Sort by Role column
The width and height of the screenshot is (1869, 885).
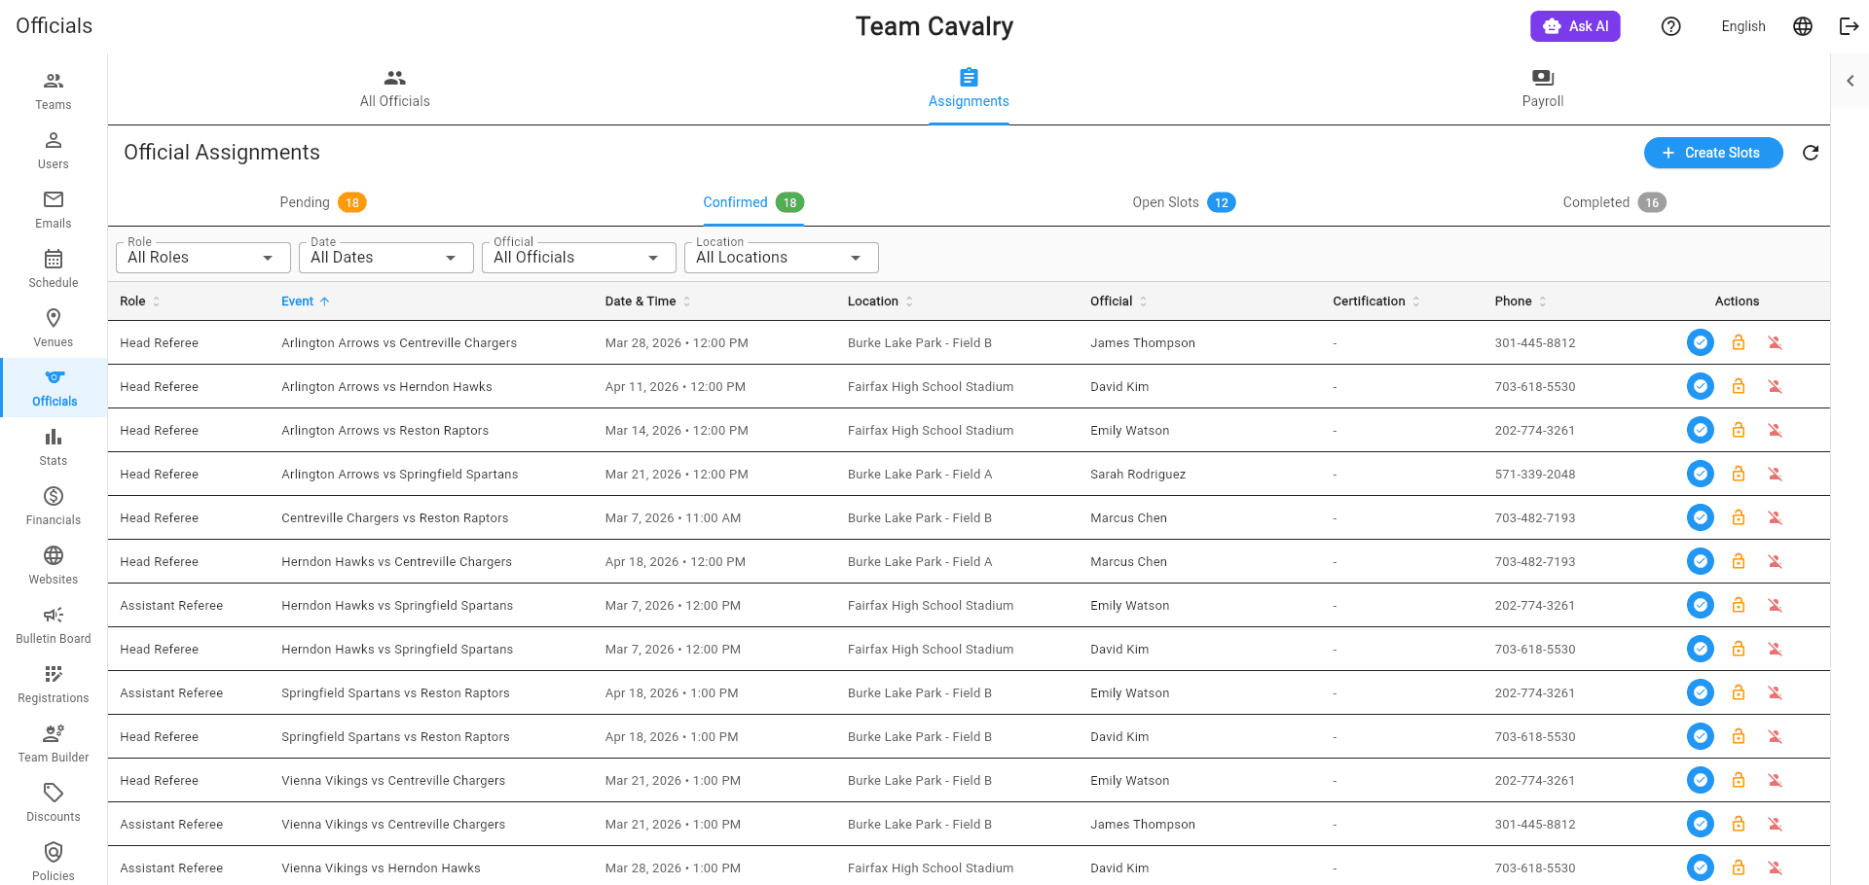click(140, 301)
